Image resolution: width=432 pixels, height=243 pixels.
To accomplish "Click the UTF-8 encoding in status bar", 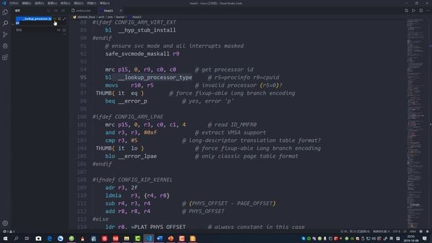I will [396, 232].
